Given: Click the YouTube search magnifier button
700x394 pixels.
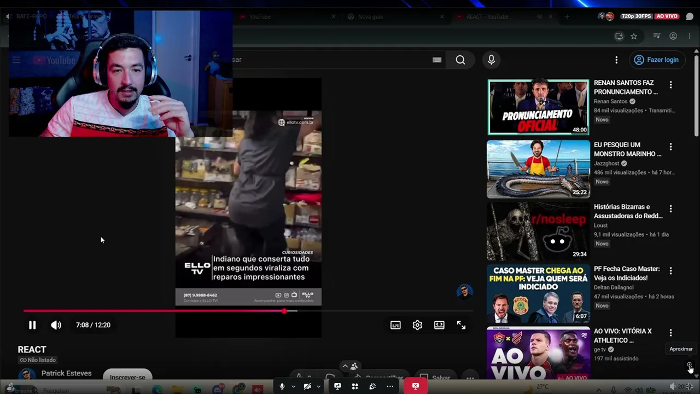Looking at the screenshot, I should [x=460, y=60].
